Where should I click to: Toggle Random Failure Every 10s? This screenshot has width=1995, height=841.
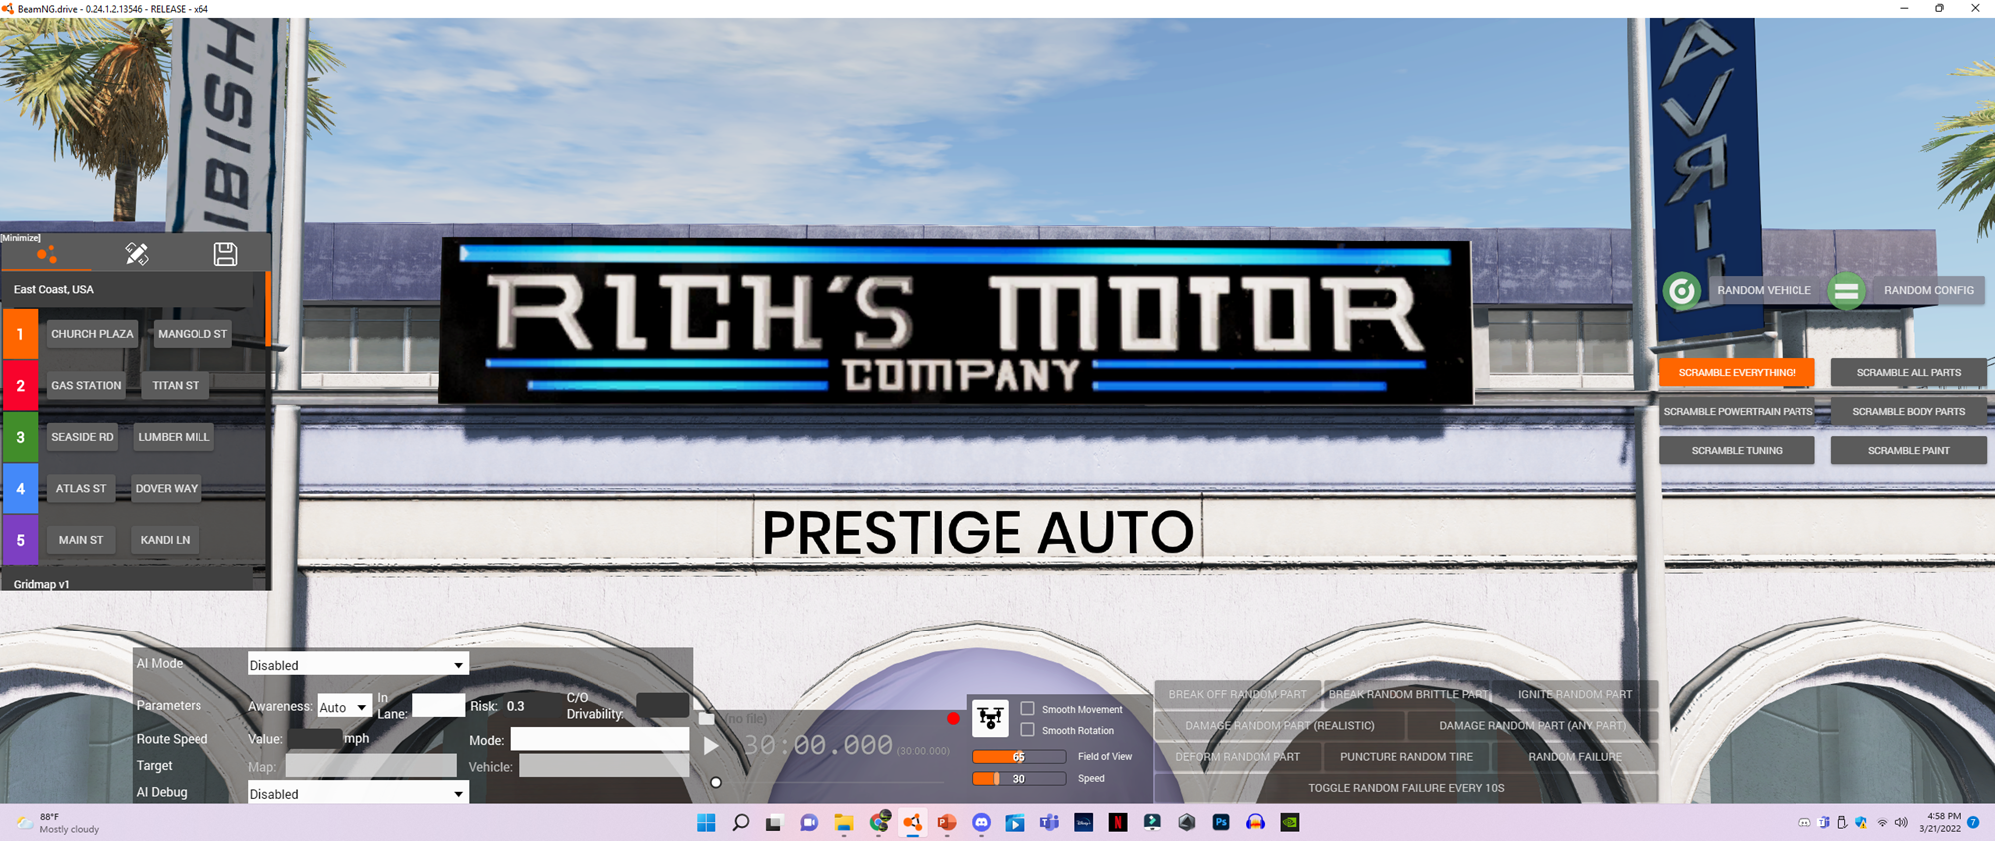coord(1405,788)
